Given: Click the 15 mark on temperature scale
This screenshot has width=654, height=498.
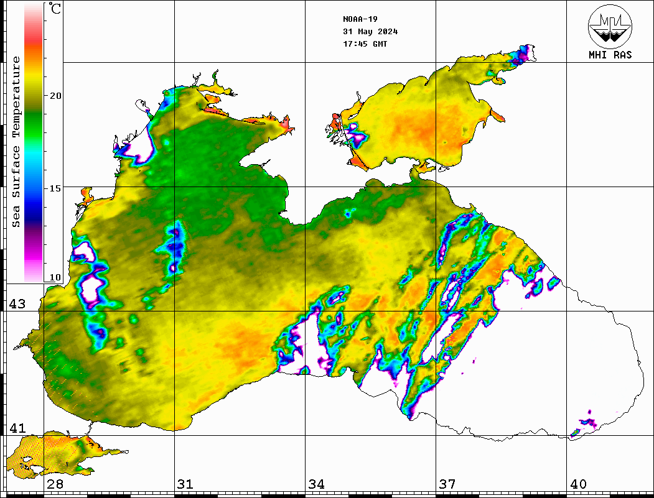Looking at the screenshot, I should (x=55, y=188).
